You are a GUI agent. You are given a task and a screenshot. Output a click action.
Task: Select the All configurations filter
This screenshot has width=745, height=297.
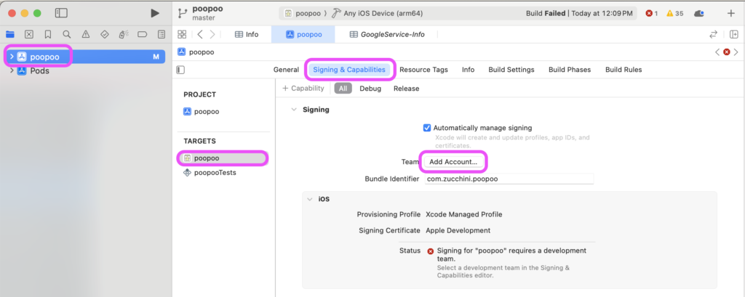343,89
